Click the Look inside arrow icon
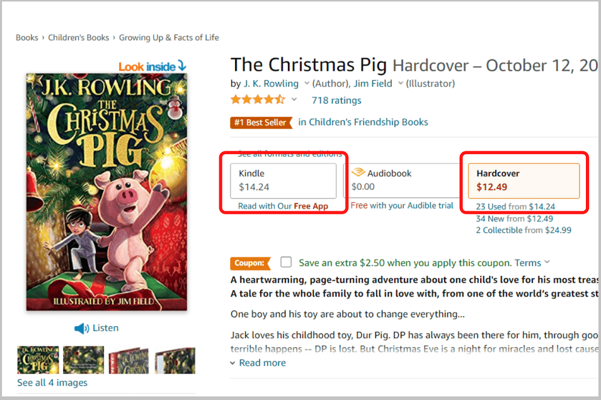 182,66
